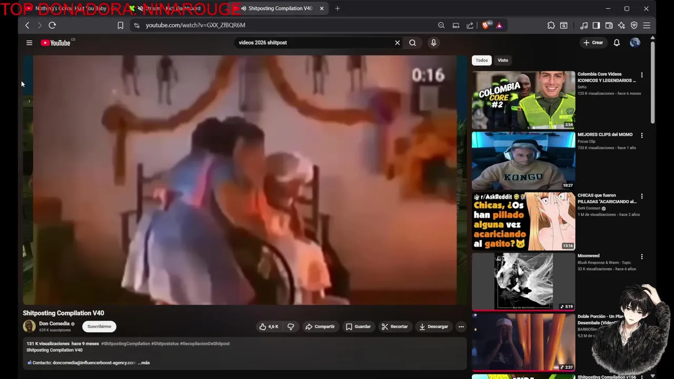Screen dimensions: 674x379
Task: Open the Brave Rewards triangle icon
Action: 499,25
